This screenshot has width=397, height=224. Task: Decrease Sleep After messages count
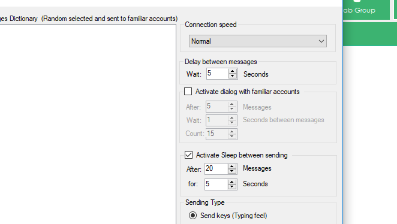point(231,171)
